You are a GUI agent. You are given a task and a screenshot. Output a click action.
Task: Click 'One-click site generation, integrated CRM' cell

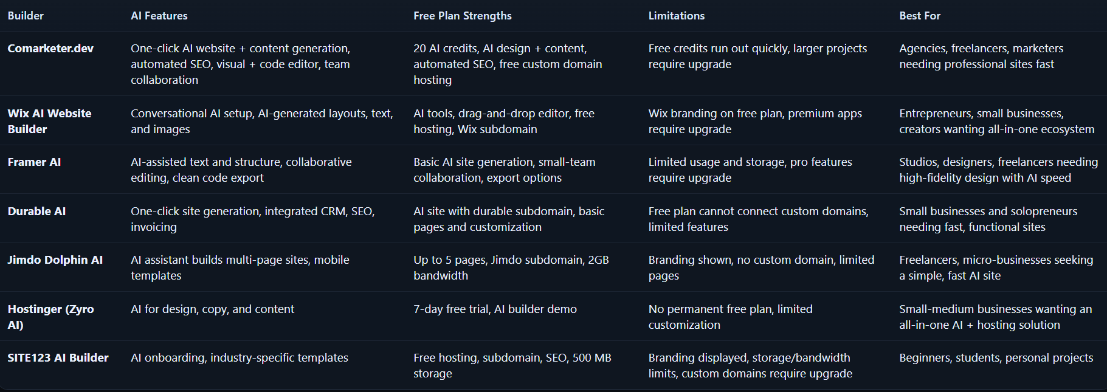point(253,219)
